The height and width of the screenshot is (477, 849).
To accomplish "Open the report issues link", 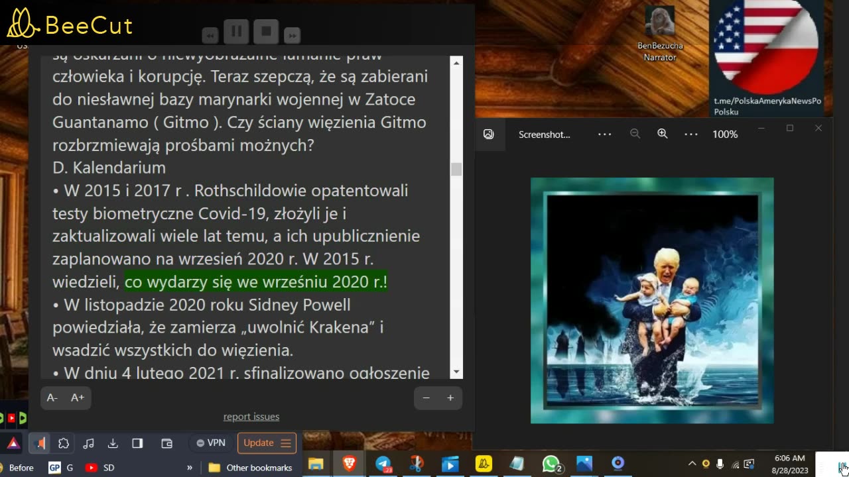I will click(x=251, y=416).
